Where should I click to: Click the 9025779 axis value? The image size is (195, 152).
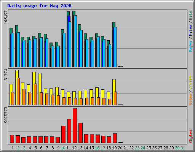6,115
